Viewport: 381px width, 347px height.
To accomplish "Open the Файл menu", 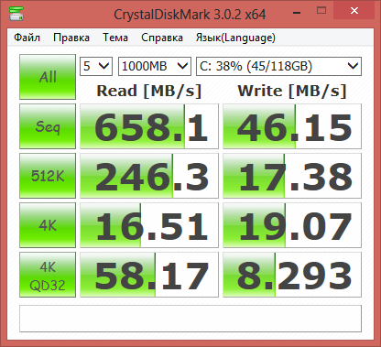I will pos(27,38).
